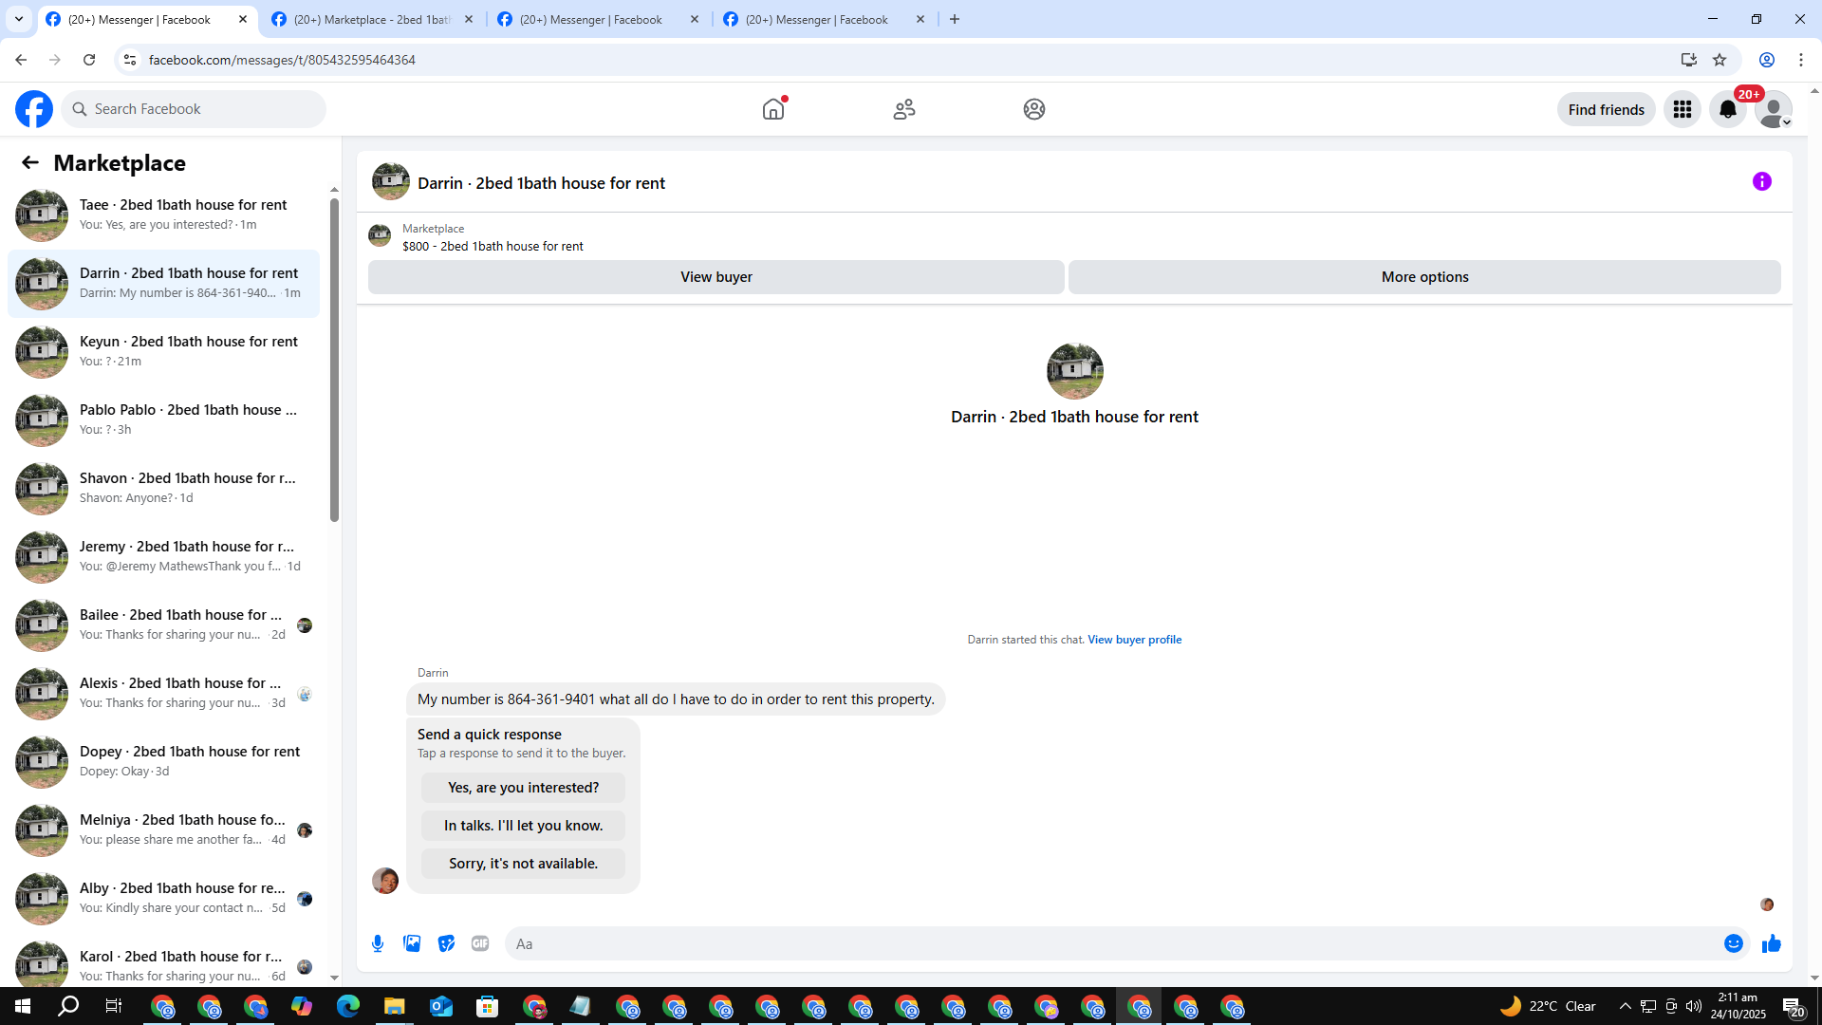
Task: Open the account profile menu
Action: click(x=1774, y=109)
